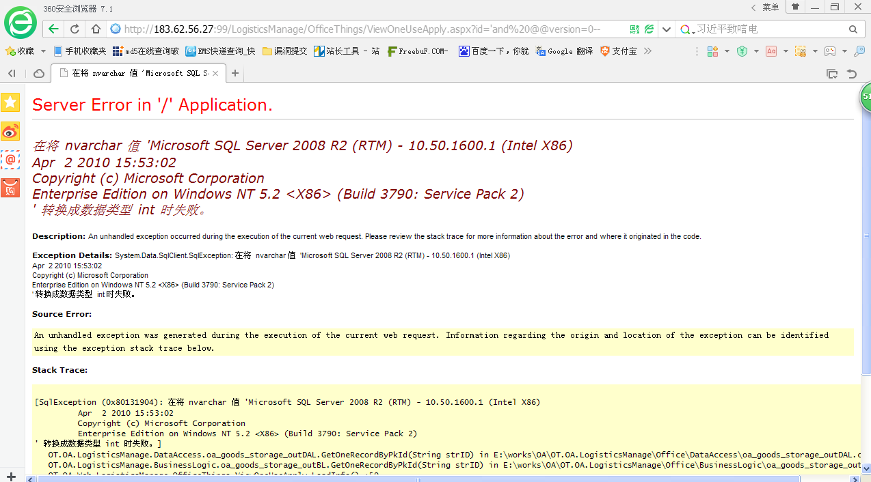Image resolution: width=871 pixels, height=482 pixels.
Task: Click the 'Source Error:' label
Action: point(62,314)
